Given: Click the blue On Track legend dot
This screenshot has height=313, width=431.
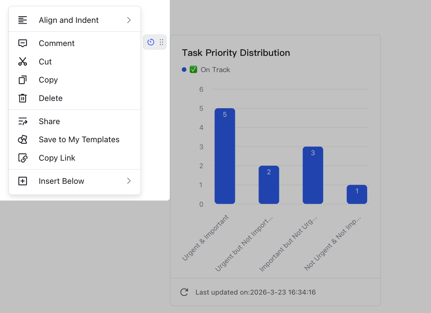Looking at the screenshot, I should pyautogui.click(x=184, y=70).
